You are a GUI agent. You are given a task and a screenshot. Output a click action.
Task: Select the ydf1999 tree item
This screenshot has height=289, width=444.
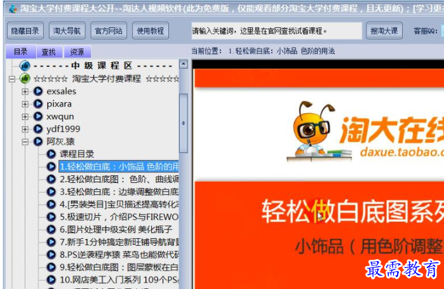[63, 129]
